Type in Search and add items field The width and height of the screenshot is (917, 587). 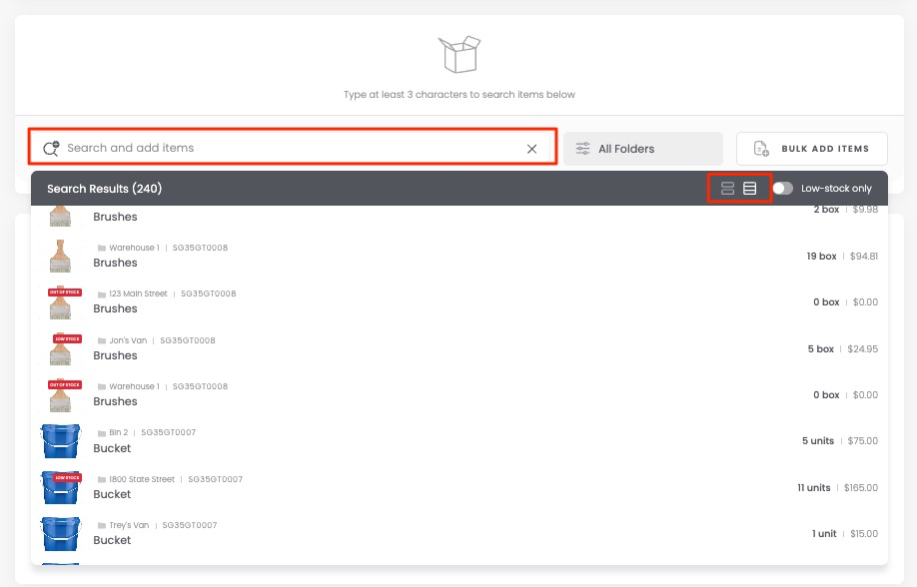(290, 149)
